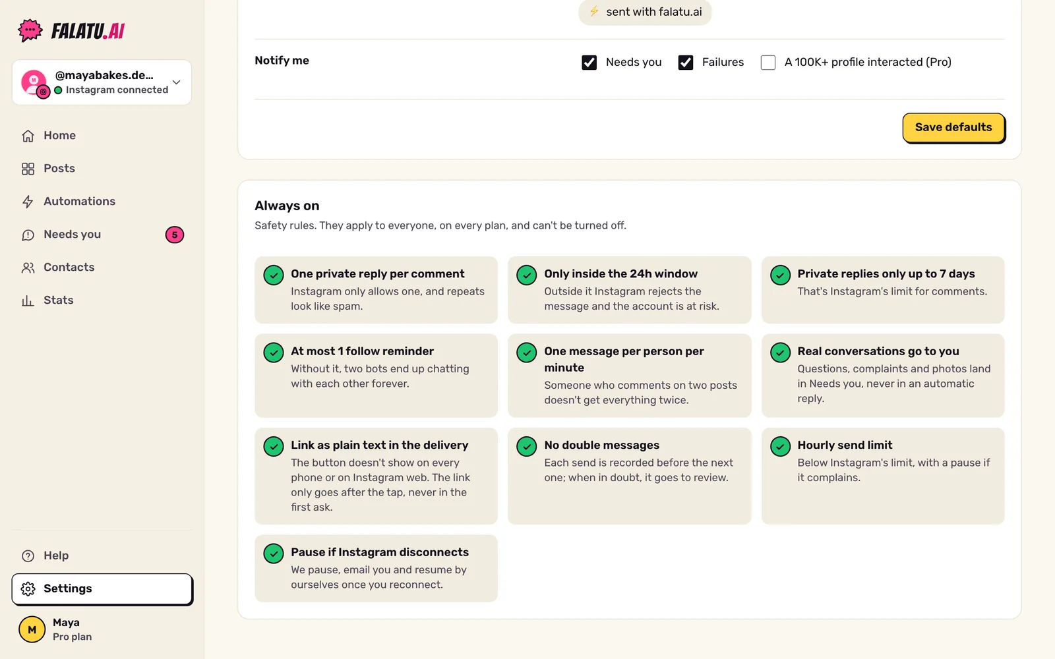Uncheck the Failures notification checkbox

(686, 62)
